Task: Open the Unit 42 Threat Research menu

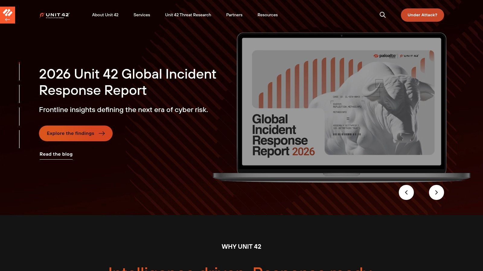Action: pos(188,15)
